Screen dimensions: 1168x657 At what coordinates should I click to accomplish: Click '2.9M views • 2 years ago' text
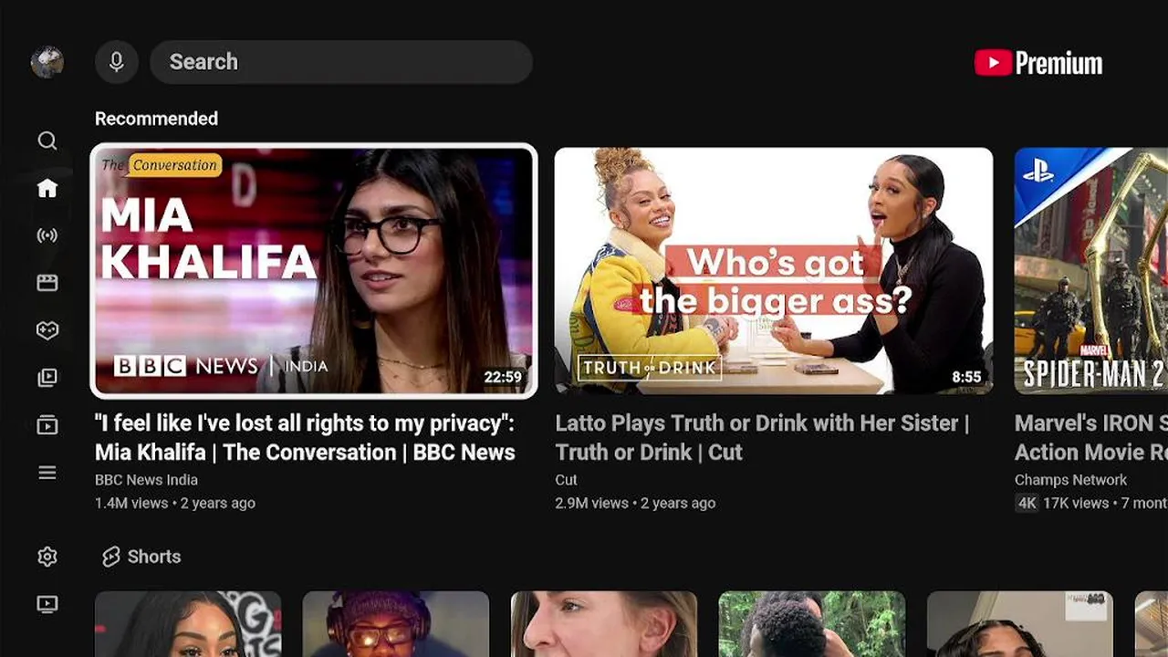coord(635,503)
